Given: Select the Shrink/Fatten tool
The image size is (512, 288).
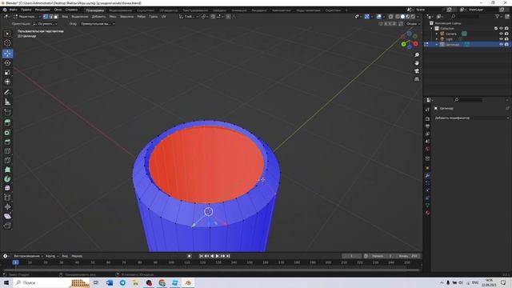Looking at the screenshot, I should 7,206.
